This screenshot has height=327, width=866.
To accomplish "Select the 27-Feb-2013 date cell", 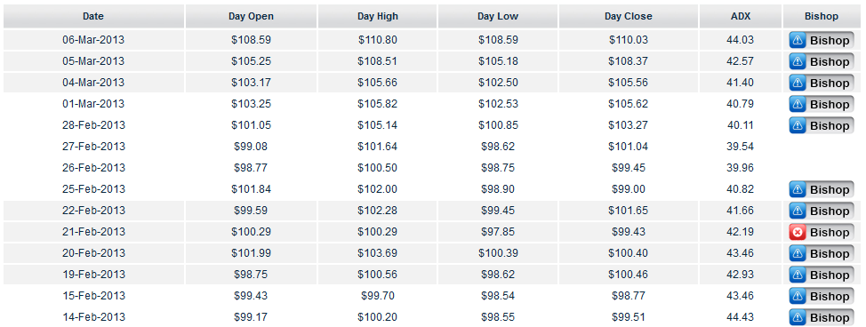I will [93, 147].
